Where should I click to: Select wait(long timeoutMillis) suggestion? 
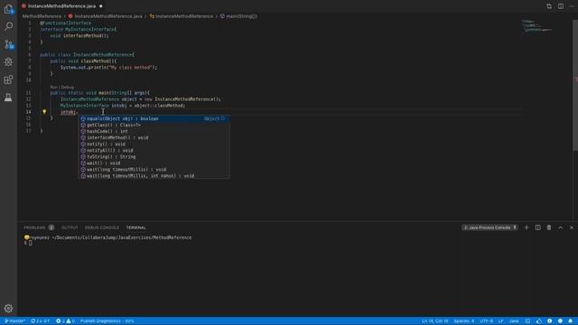pos(154,170)
